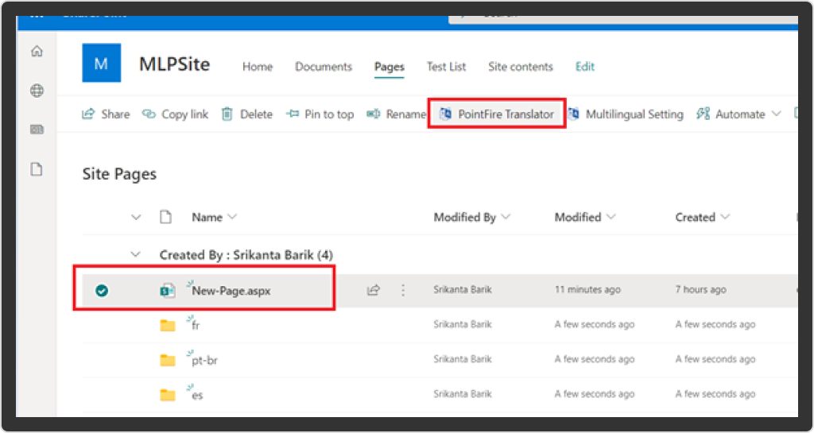The image size is (814, 433).
Task: Click the share icon on New-Page.aspx row
Action: [x=374, y=291]
